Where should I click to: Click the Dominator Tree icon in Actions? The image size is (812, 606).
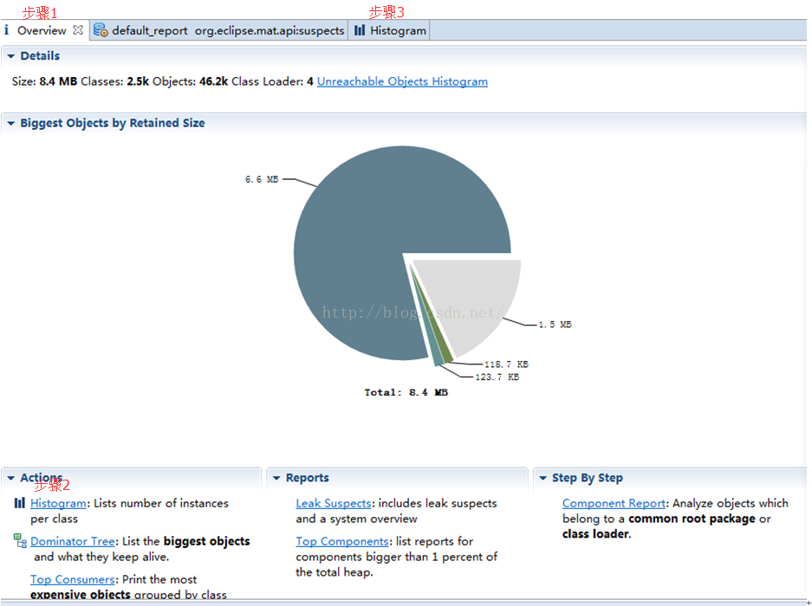point(20,541)
